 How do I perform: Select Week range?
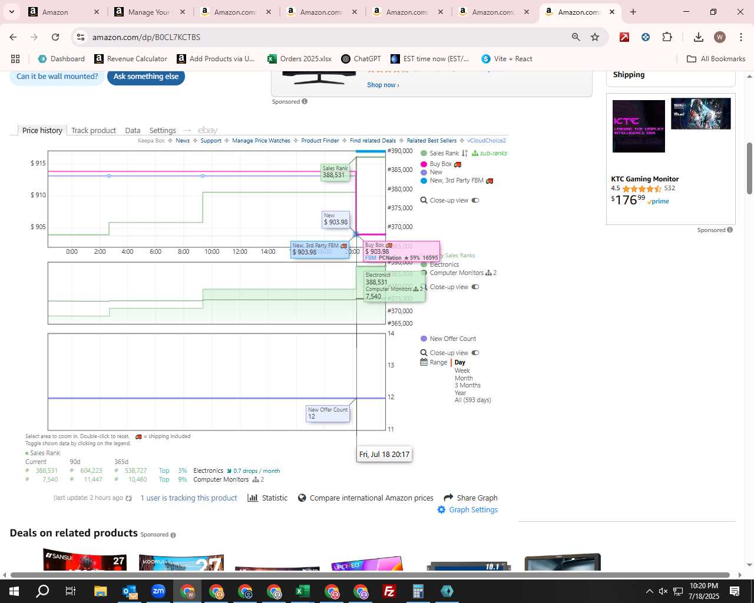462,370
